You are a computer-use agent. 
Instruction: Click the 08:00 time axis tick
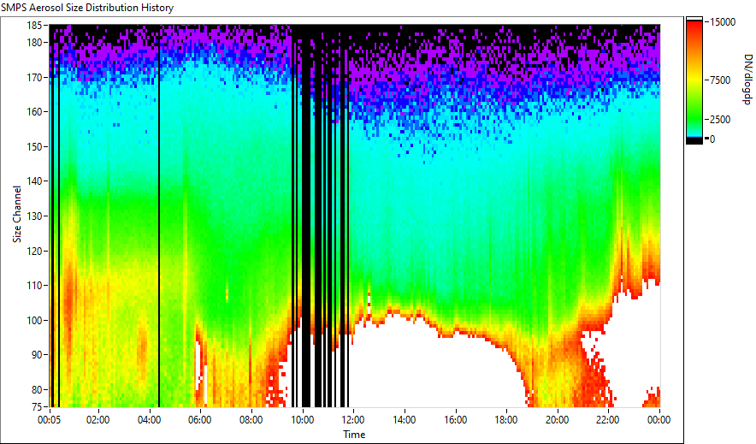coord(251,420)
